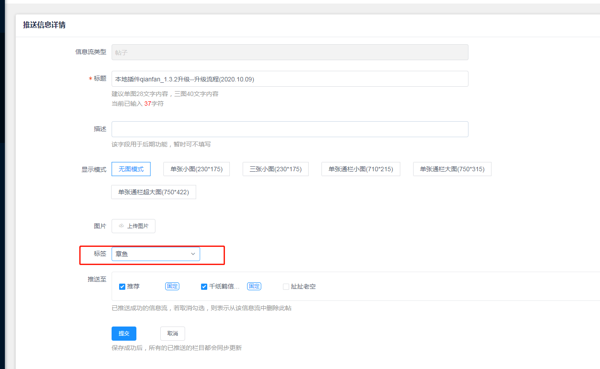Screen dimensions: 600x369
Task: Choose 单张通栏大图(750*315) display mode
Action: tap(452, 169)
